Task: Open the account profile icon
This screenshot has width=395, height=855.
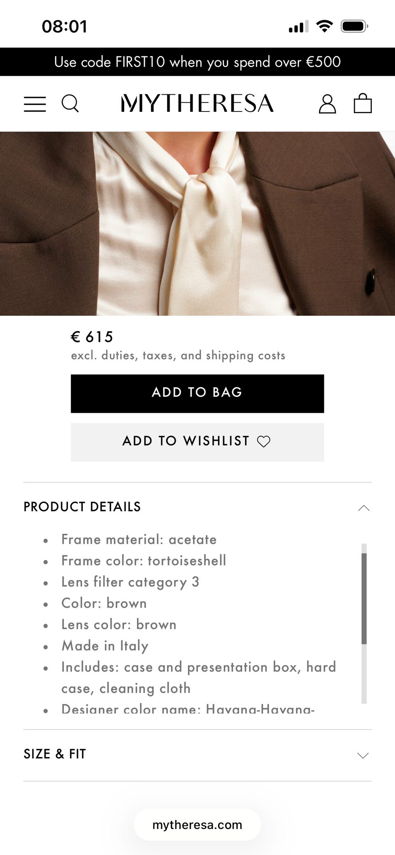Action: 327,104
